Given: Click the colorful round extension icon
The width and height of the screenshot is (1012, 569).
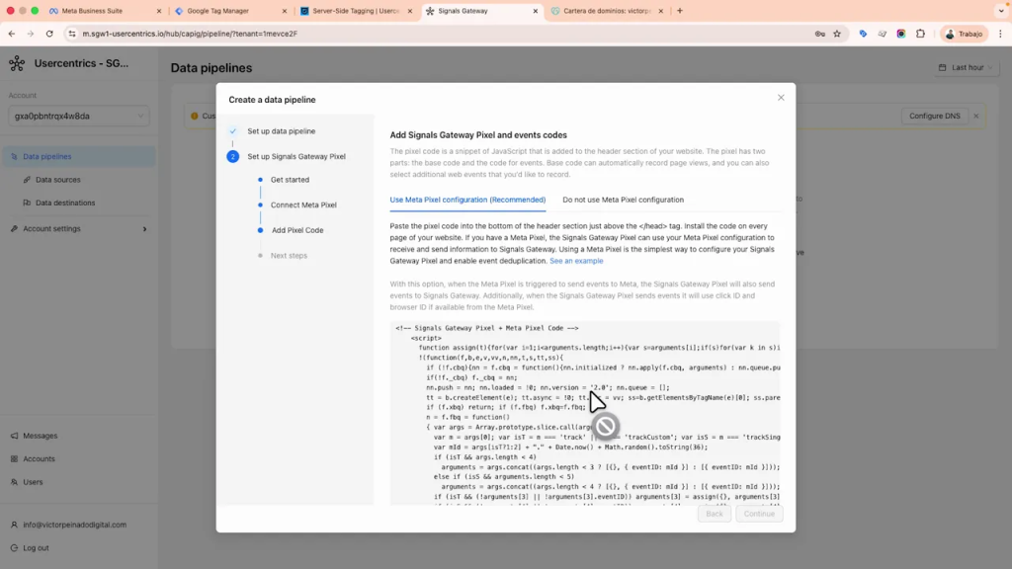Looking at the screenshot, I should (901, 34).
